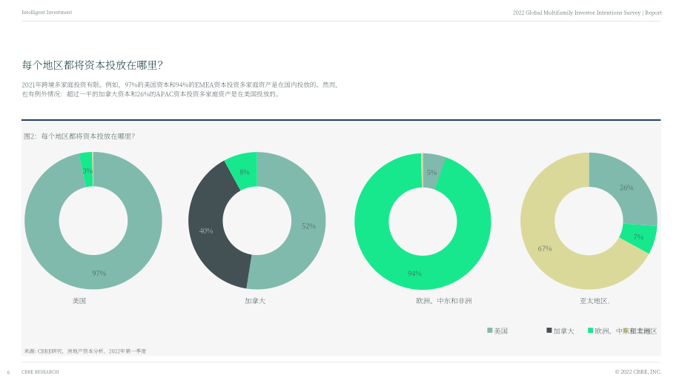Image resolution: width=682 pixels, height=384 pixels.
Task: Click the 26% label in 亚太地区 chart
Action: (x=626, y=188)
